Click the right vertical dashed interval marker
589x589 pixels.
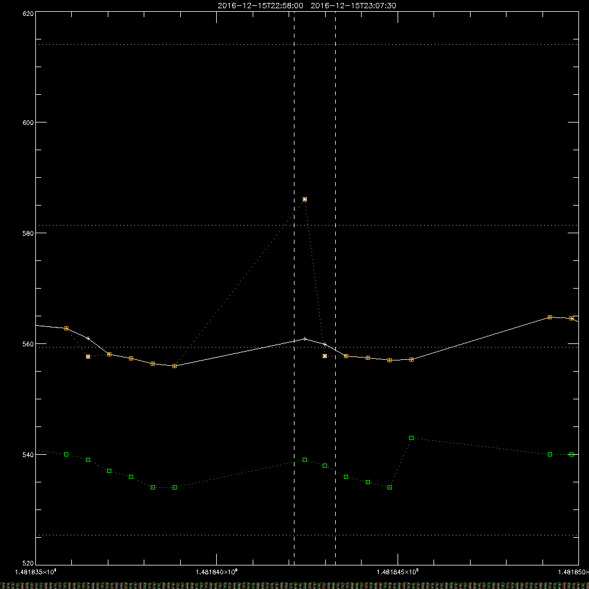click(336, 288)
